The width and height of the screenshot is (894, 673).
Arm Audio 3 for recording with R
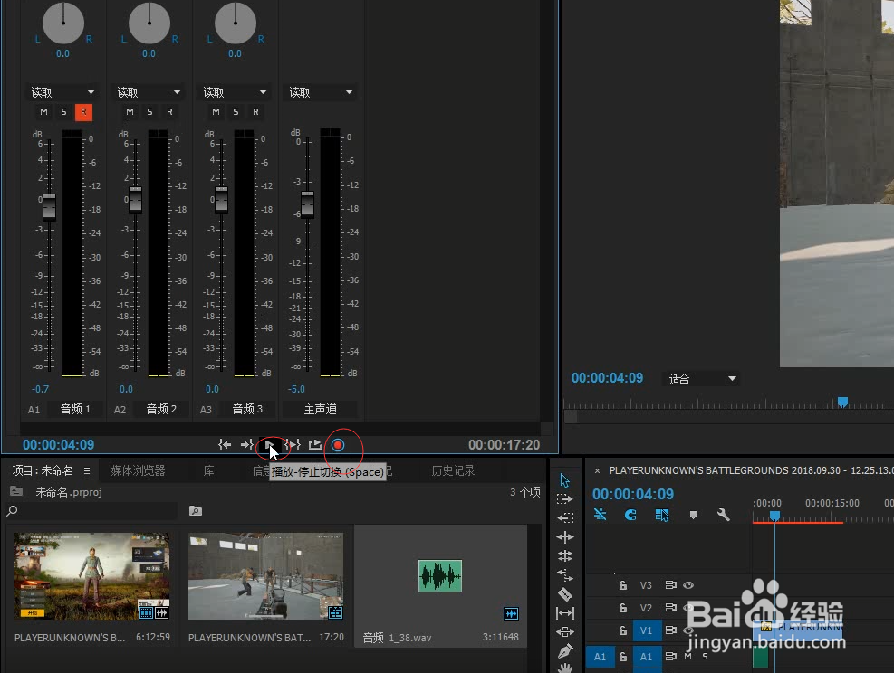pyautogui.click(x=256, y=112)
